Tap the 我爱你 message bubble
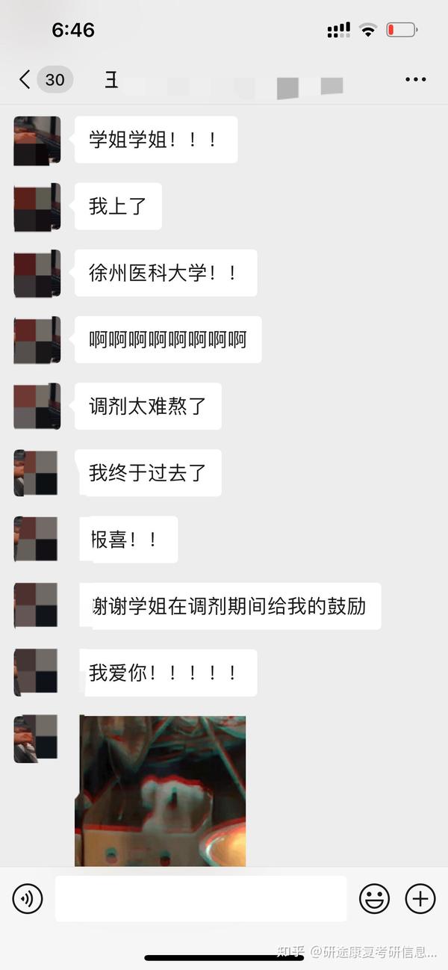This screenshot has width=448, height=970. 165,673
